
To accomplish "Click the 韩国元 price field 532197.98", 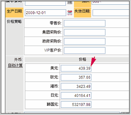I will point(76,104).
